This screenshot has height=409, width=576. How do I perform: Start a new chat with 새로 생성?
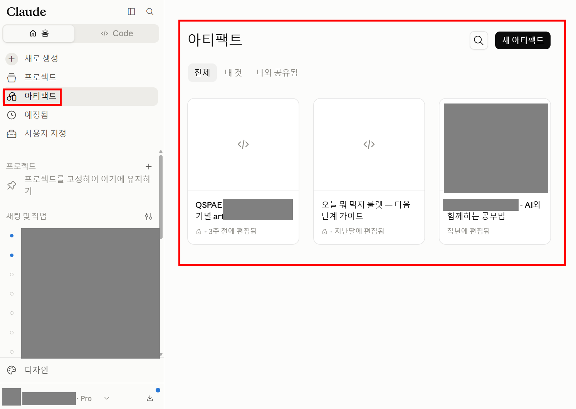coord(81,58)
